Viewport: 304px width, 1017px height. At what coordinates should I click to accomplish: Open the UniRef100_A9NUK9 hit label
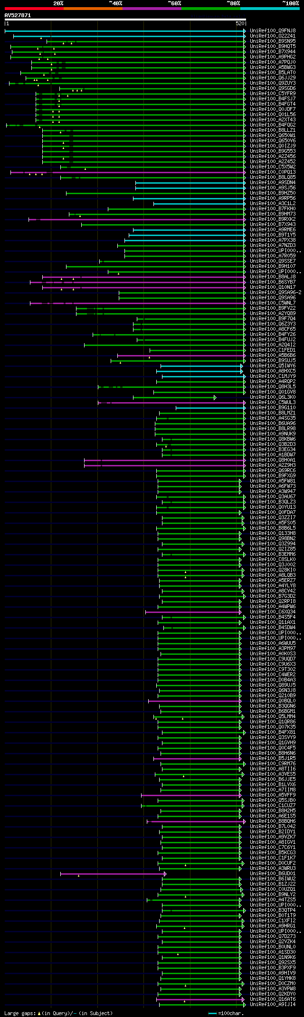click(273, 434)
